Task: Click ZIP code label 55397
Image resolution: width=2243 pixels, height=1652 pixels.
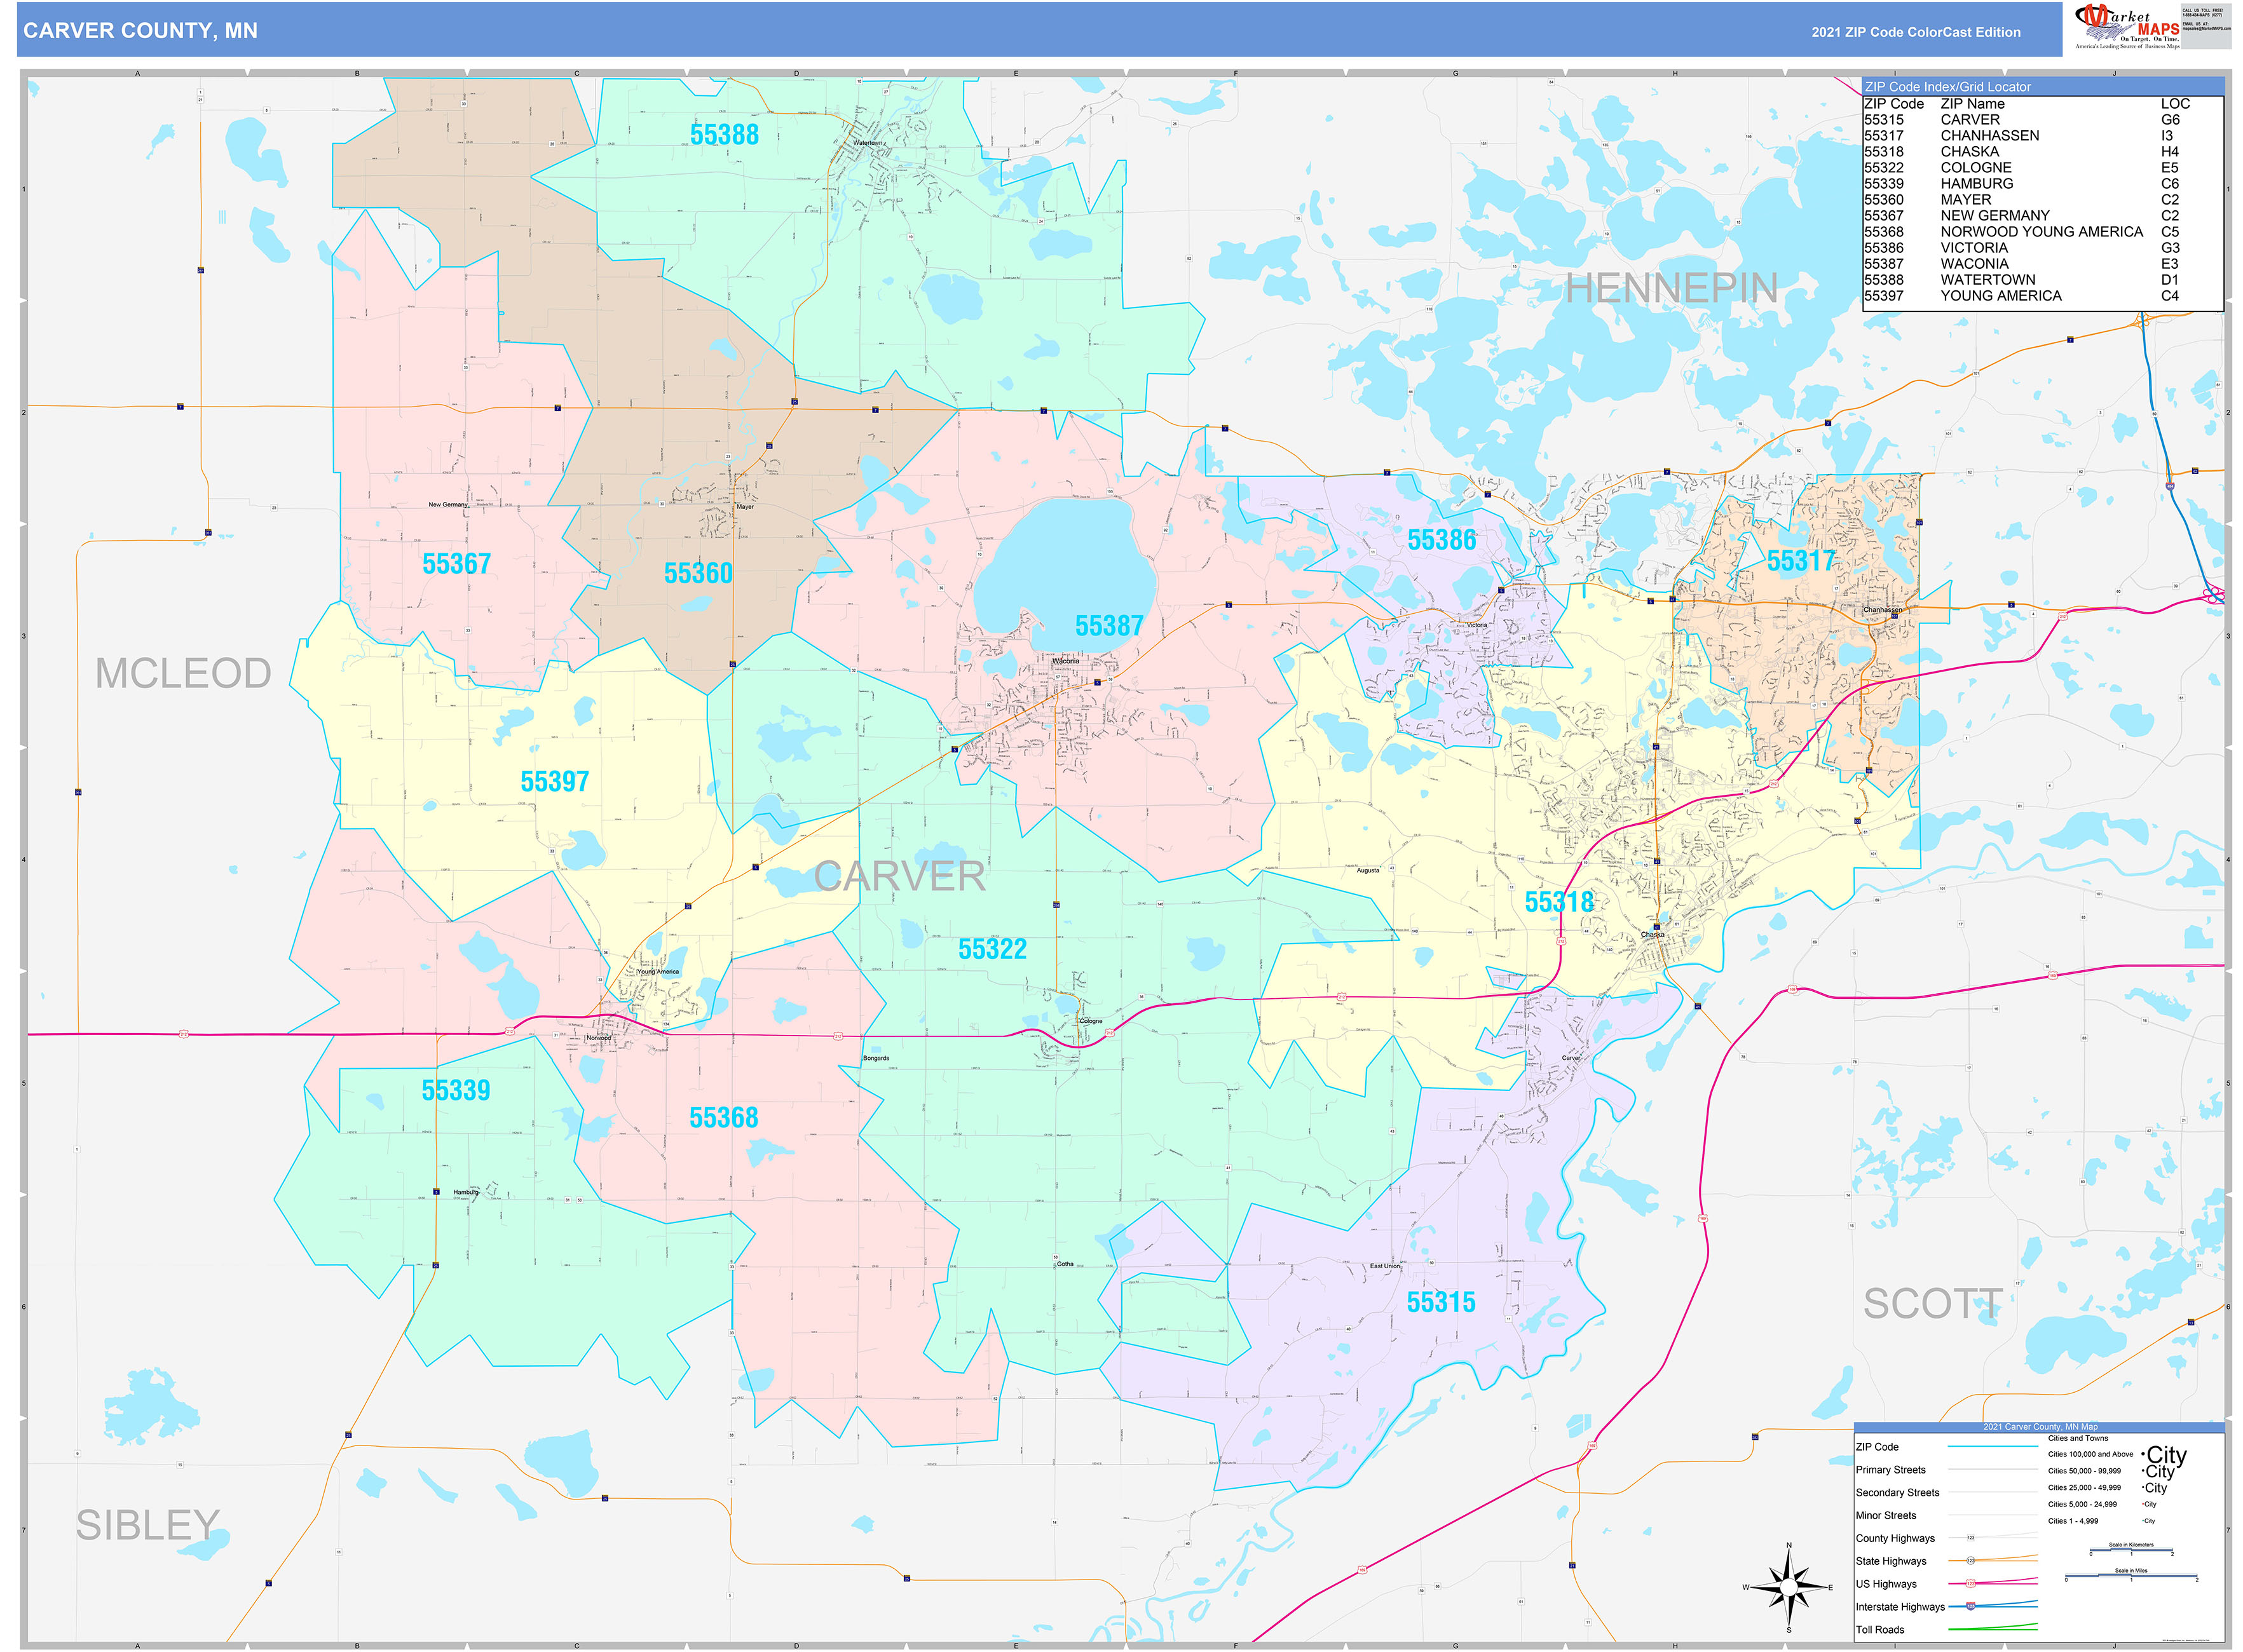Action: (554, 782)
